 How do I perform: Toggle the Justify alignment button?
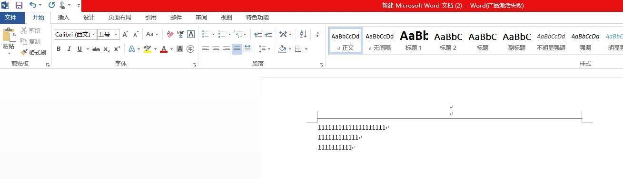click(x=237, y=49)
